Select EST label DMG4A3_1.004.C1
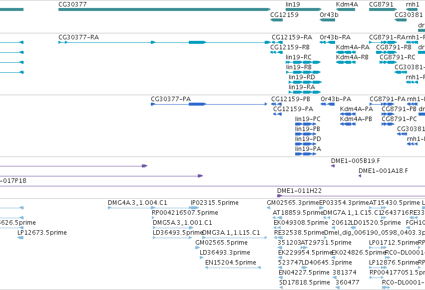This screenshot has height=290, width=425. (x=137, y=203)
